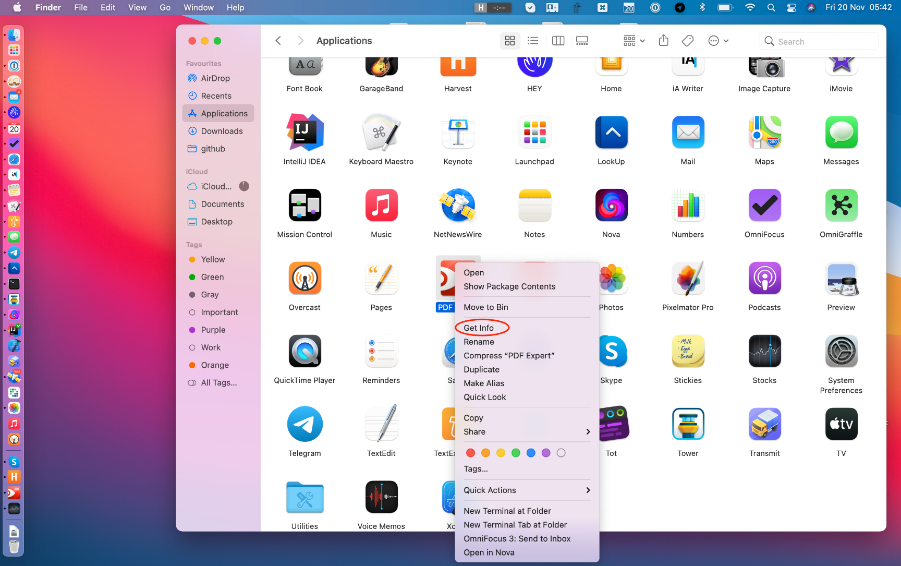The image size is (901, 566).
Task: Select the OmniGraffle app icon
Action: (x=841, y=206)
